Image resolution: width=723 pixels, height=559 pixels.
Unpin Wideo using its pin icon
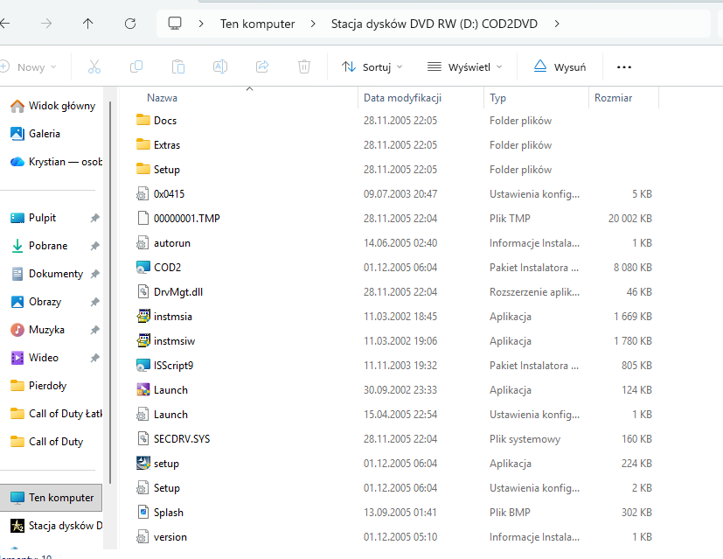(95, 358)
